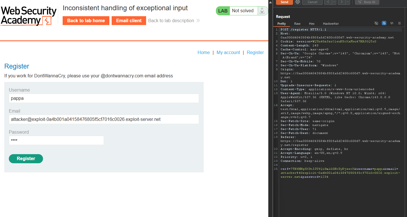Send the request in Burp Repeater
Image resolution: width=407 pixels, height=217 pixels.
pos(284,2)
